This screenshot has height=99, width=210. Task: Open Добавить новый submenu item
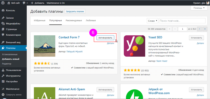click(x=11, y=59)
